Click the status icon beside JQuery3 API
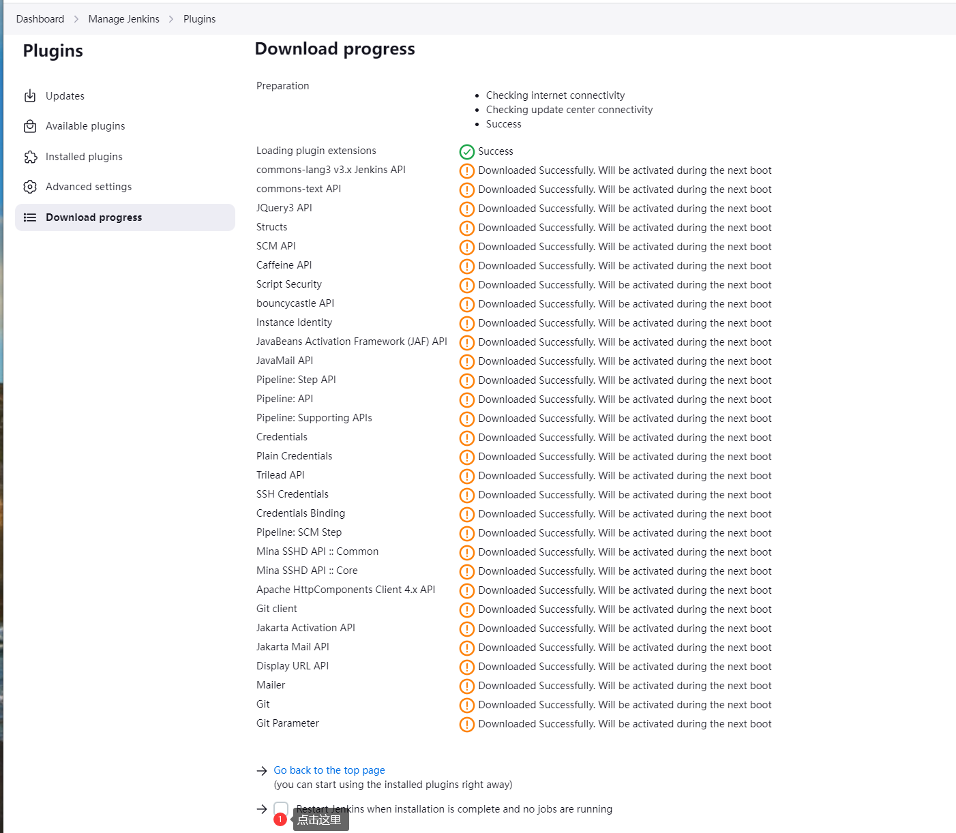Image resolution: width=956 pixels, height=833 pixels. point(467,209)
